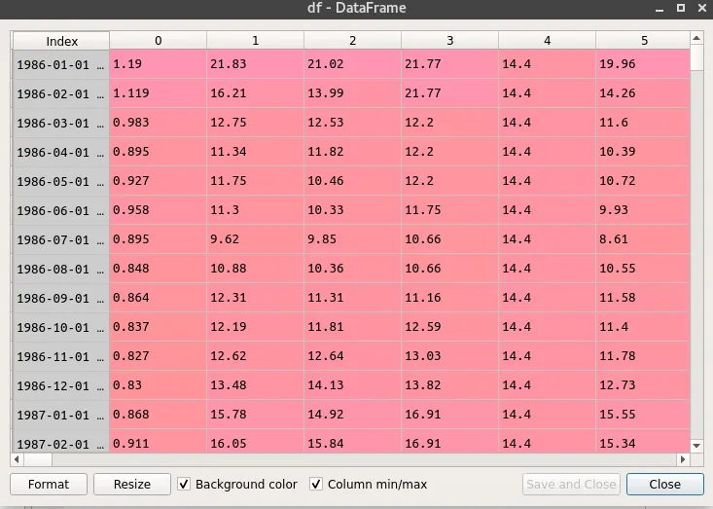This screenshot has height=509, width=713.
Task: Click cell with value 12.53
Action: [352, 123]
